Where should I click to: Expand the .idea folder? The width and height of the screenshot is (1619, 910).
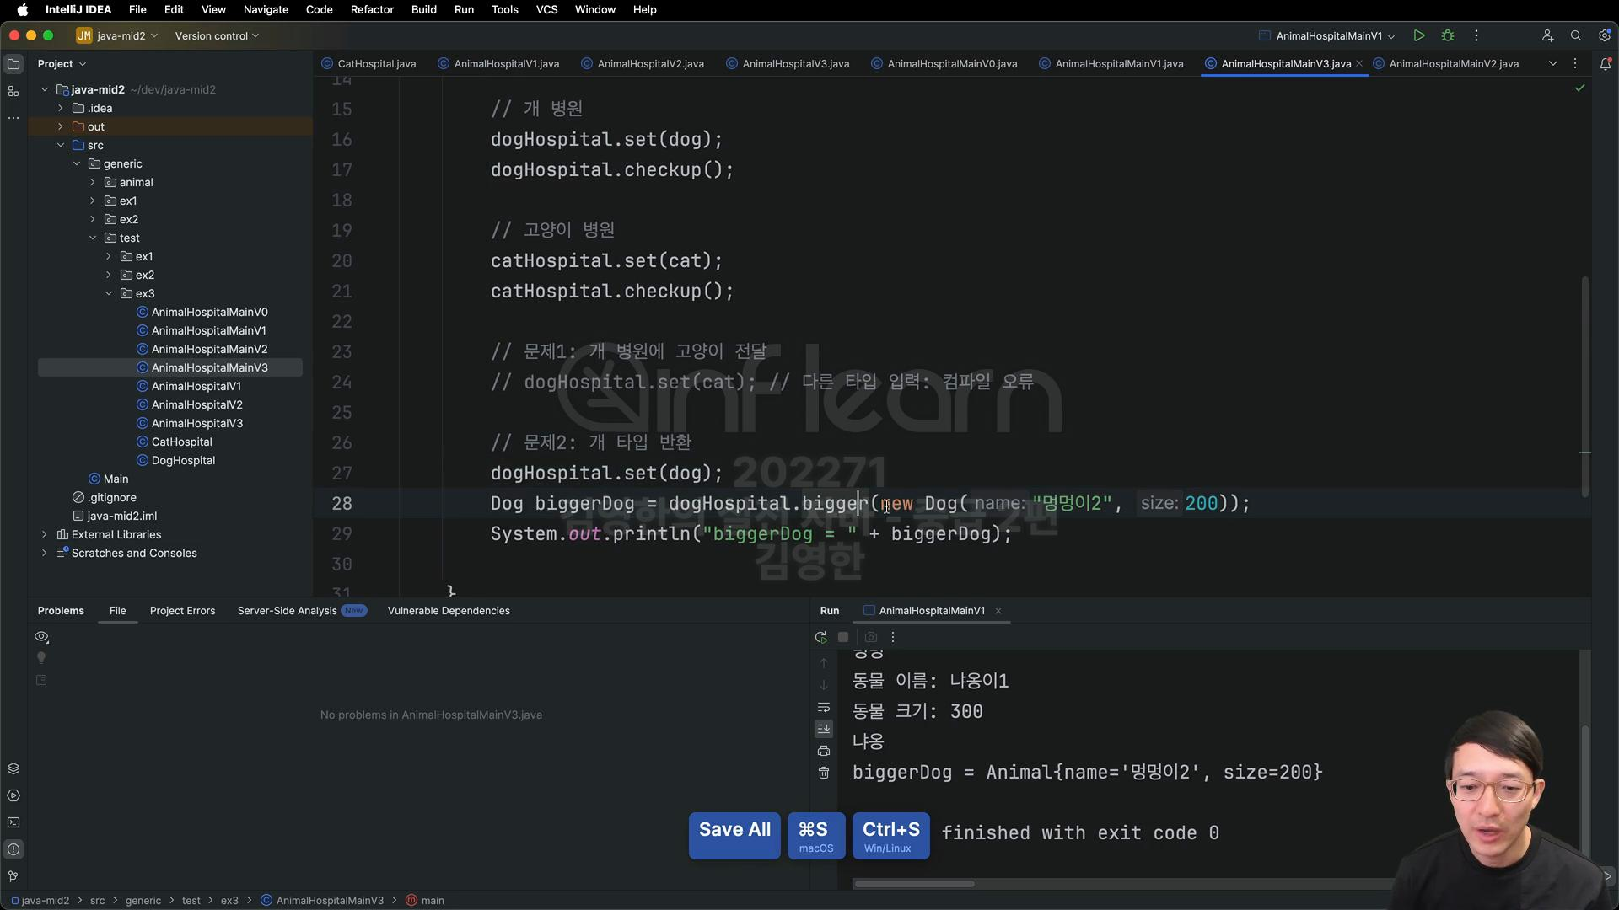[61, 108]
